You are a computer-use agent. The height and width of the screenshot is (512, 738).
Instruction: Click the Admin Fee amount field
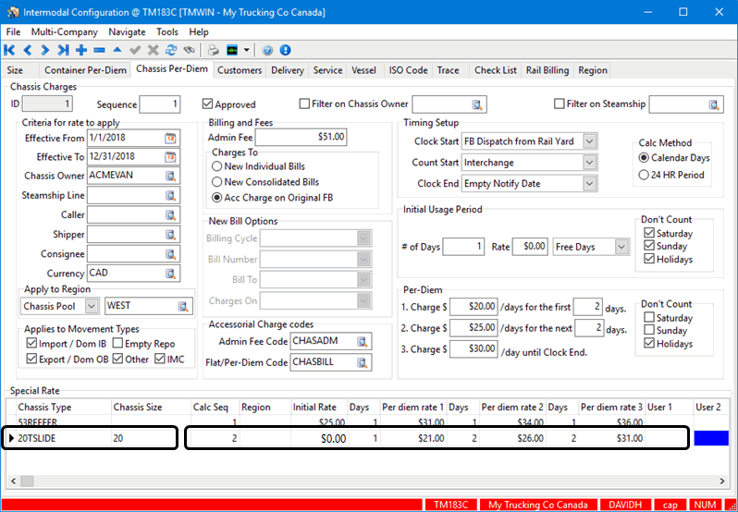(x=301, y=137)
